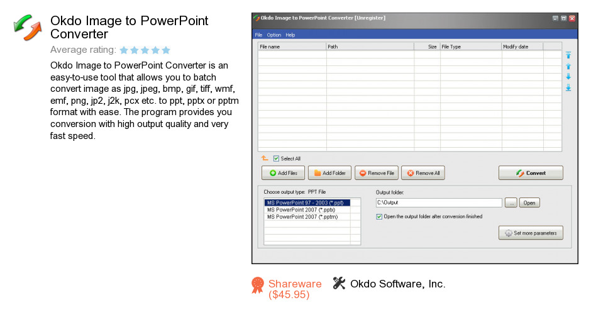Click the Okdo Software, Inc. developer link
Image resolution: width=591 pixels, height=317 pixels.
coord(397,284)
